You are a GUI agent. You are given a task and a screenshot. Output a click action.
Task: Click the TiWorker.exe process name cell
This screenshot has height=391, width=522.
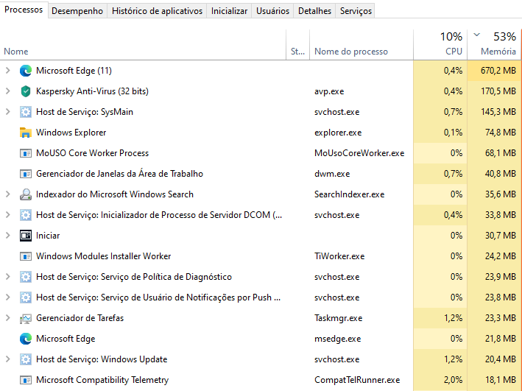(x=339, y=256)
